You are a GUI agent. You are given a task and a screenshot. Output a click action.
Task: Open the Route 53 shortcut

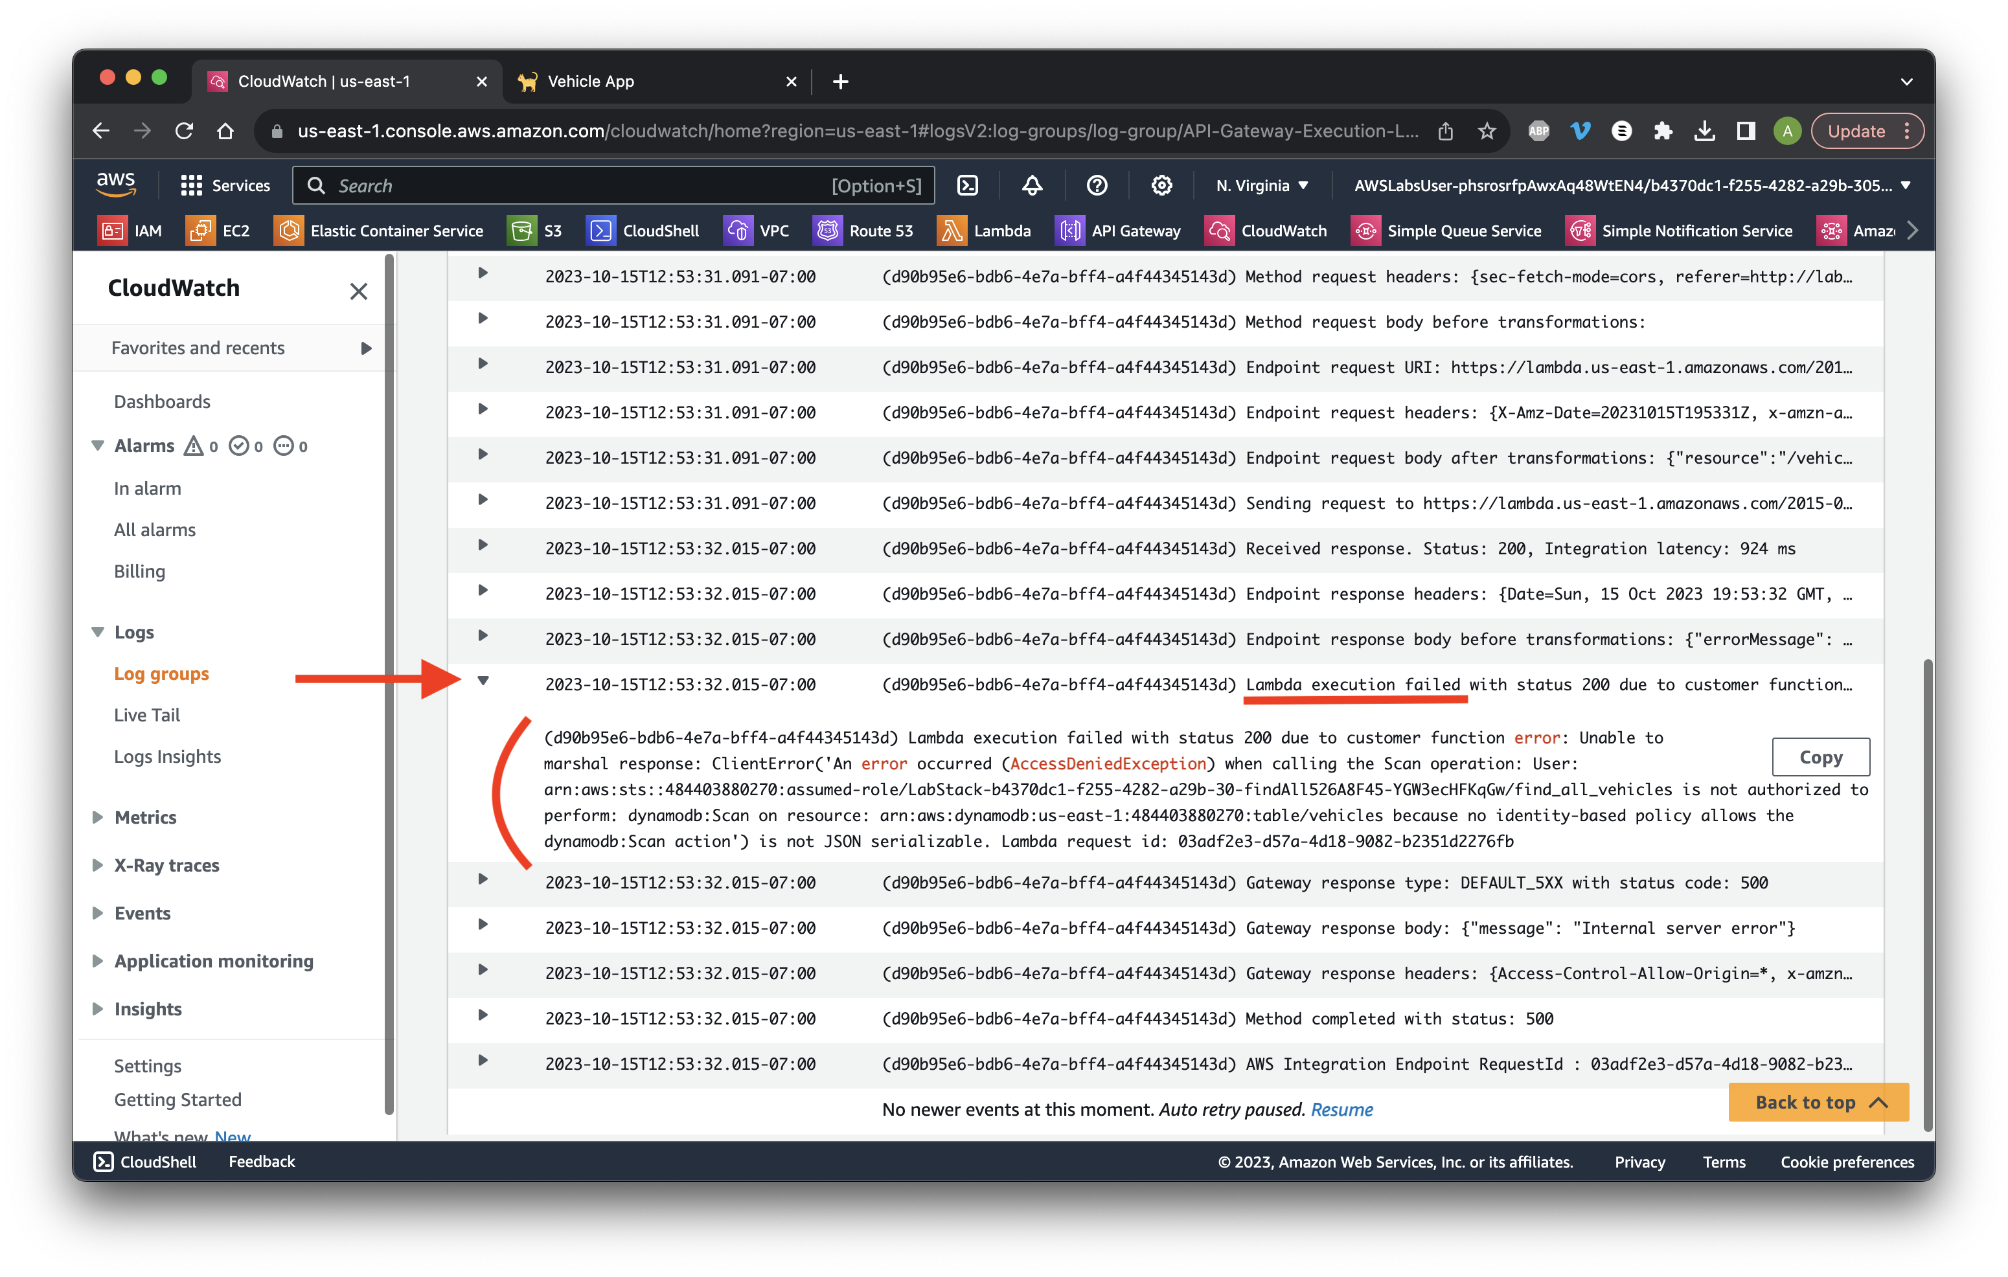coord(863,231)
